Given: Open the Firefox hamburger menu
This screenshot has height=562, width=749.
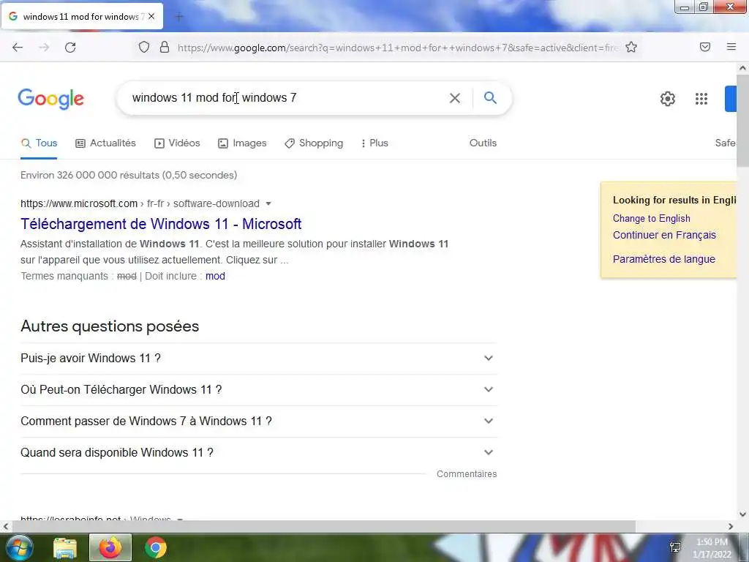Looking at the screenshot, I should tap(731, 47).
